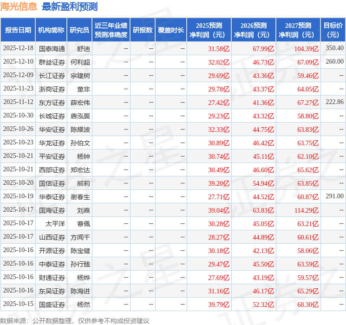This screenshot has width=346, height=325.
Task: Click institution name 国信证券
Action: (52, 183)
